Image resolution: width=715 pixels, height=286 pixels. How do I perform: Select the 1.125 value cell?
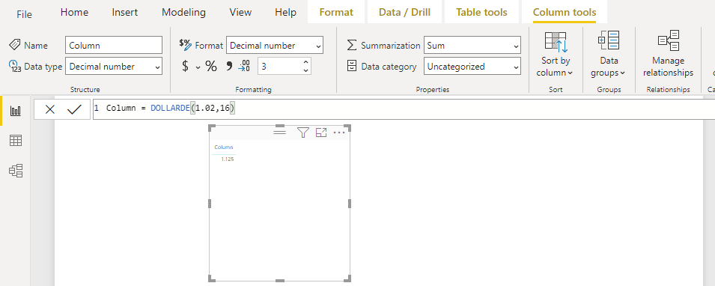pyautogui.click(x=227, y=159)
